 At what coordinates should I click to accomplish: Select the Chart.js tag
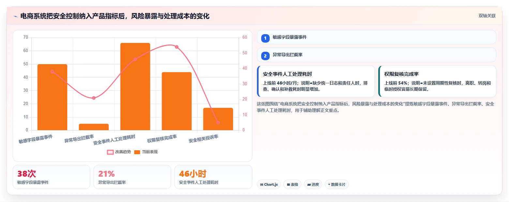[269, 184]
